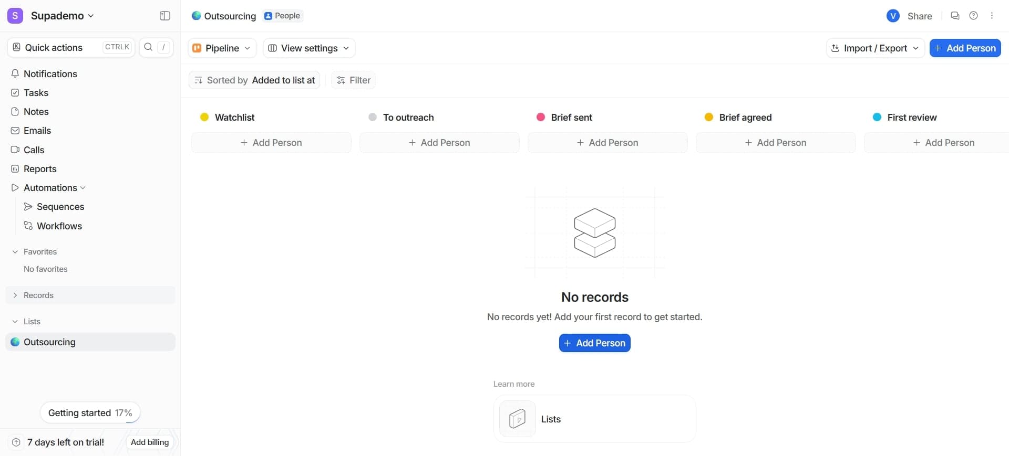Open the comments chat icon

coord(955,16)
